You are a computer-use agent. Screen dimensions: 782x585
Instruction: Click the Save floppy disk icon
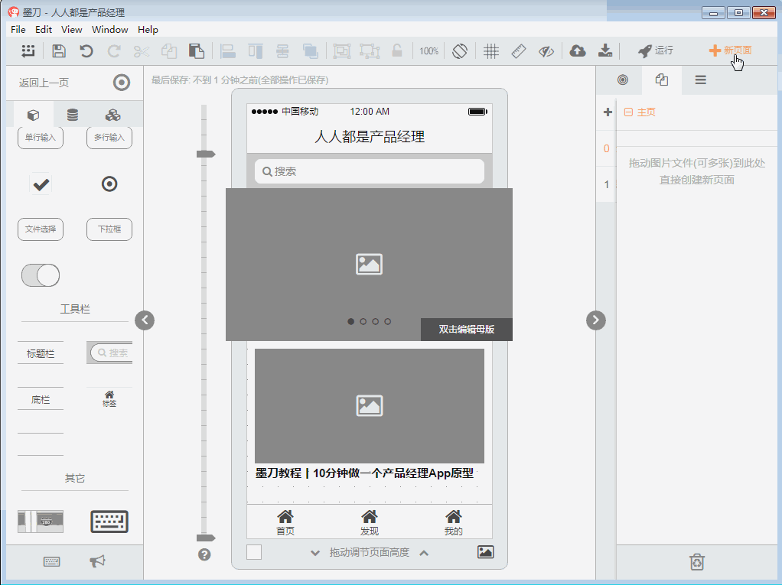pyautogui.click(x=59, y=51)
